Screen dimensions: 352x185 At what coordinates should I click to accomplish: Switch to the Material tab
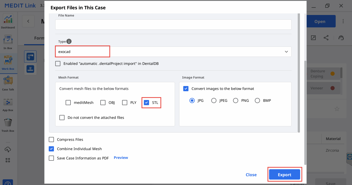(333, 138)
